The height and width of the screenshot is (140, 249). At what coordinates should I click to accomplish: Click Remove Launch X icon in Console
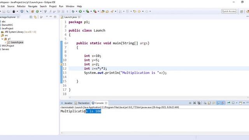point(195,103)
